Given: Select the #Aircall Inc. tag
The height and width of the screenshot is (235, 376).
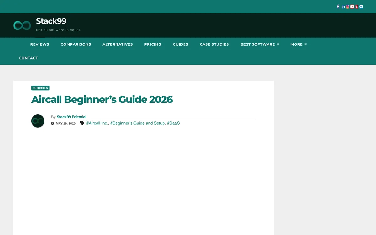Looking at the screenshot, I should pyautogui.click(x=97, y=123).
